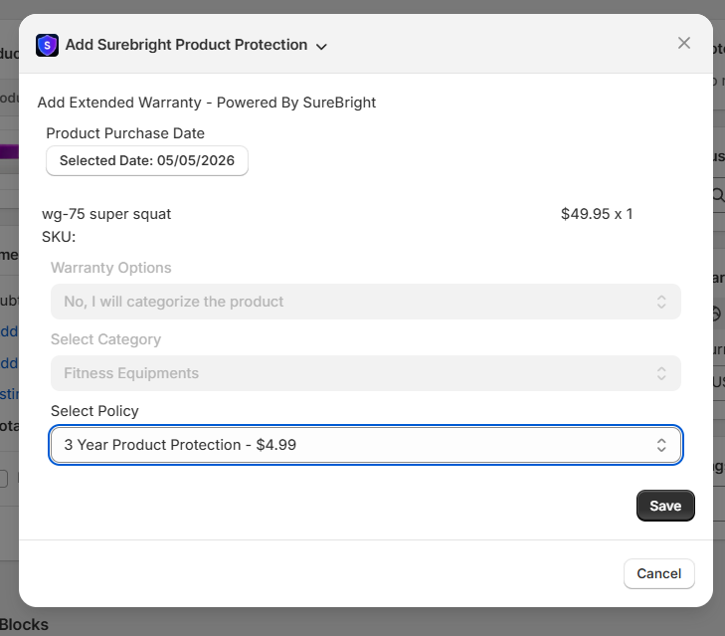Open the Selected Date 05/05/2026 picker
The width and height of the screenshot is (725, 636).
tap(147, 160)
